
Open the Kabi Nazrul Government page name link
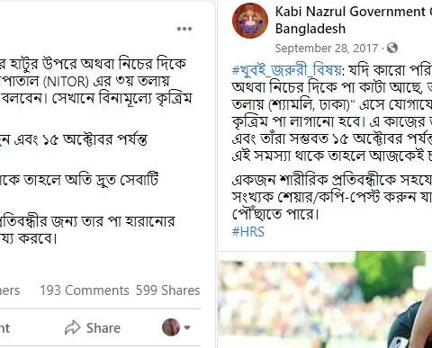(x=354, y=12)
